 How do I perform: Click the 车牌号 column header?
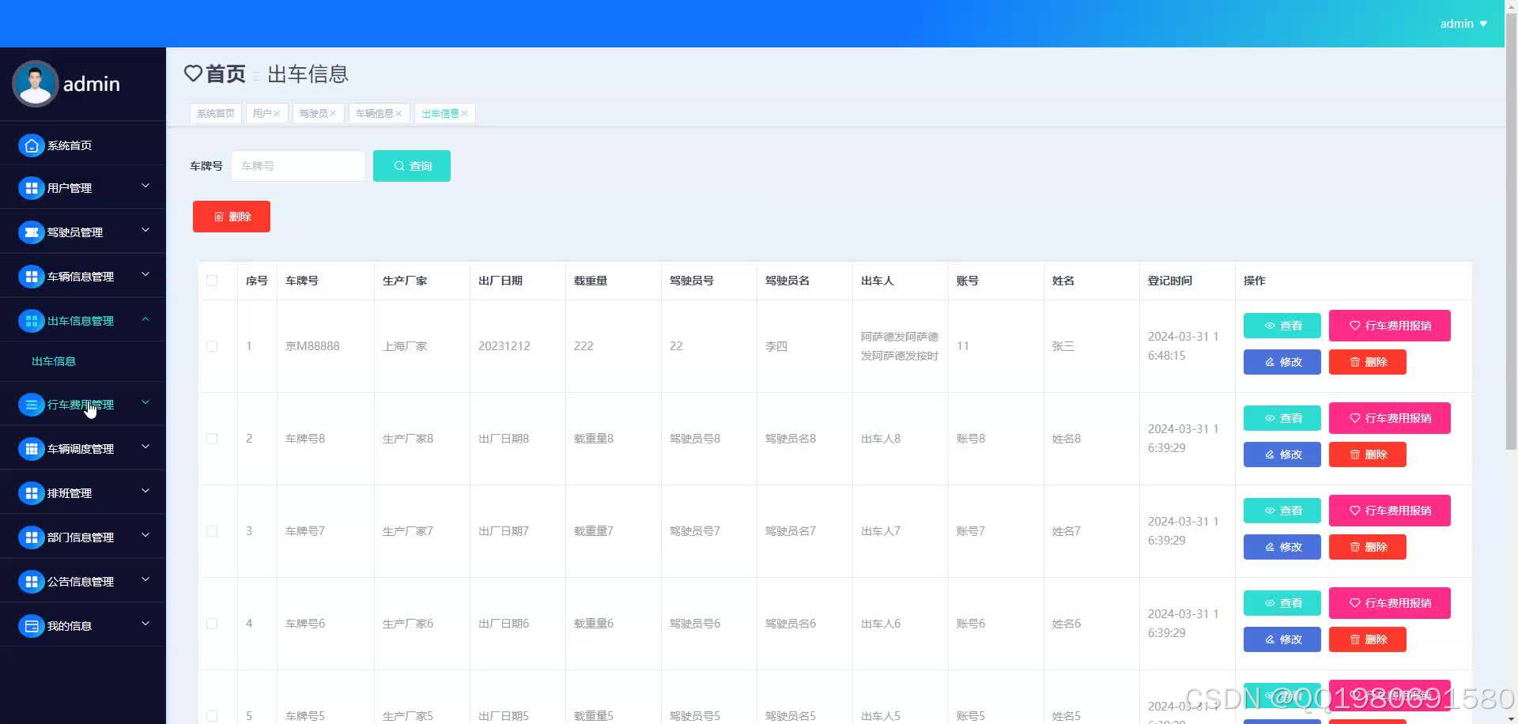[x=302, y=281]
